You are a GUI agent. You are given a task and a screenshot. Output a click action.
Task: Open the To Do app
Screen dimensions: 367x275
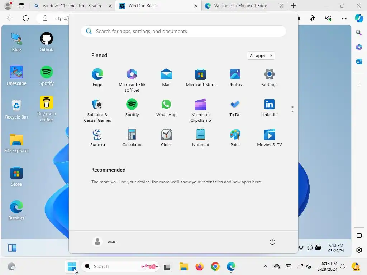(235, 108)
